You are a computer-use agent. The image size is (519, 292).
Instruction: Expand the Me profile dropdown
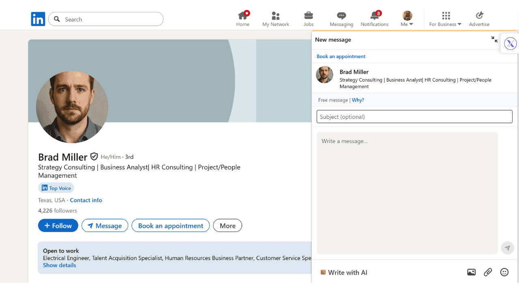(x=407, y=19)
